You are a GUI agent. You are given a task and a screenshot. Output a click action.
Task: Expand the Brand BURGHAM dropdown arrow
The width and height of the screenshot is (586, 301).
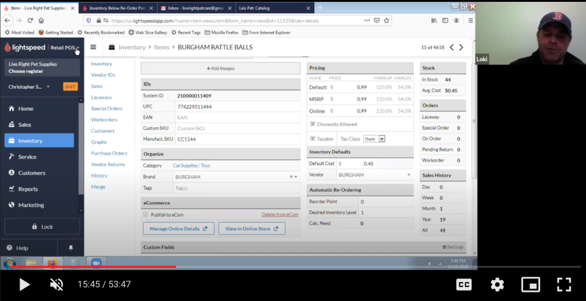click(296, 177)
